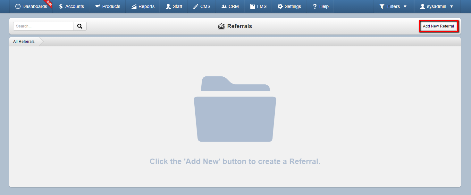Click the Accounts dollar sign icon
471x195 pixels.
[x=61, y=6]
